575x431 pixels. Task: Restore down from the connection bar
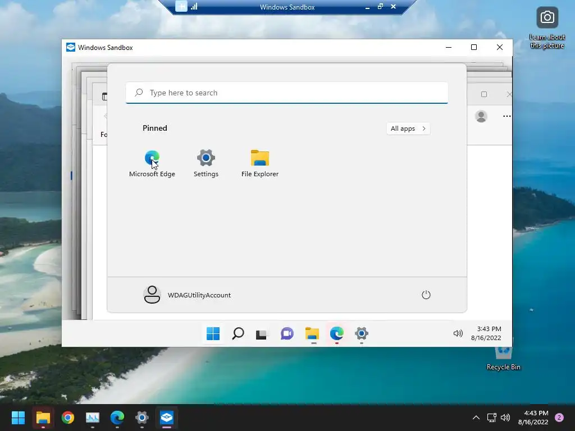tap(380, 7)
